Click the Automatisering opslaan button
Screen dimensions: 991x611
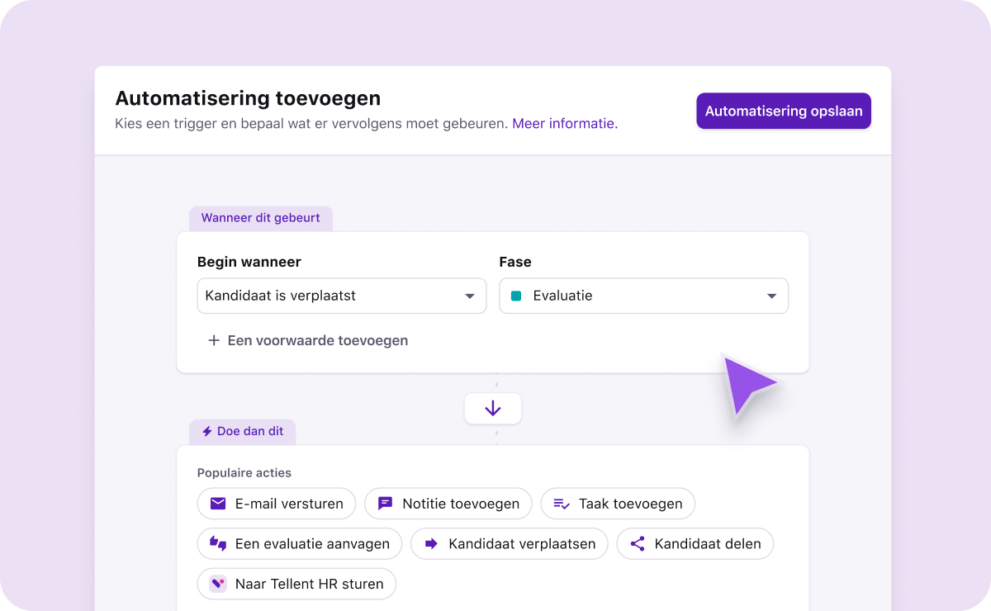coord(783,111)
